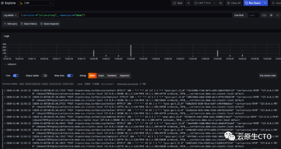Click the Total bytes processed 5 MB text
Screen dimensions: 281x149
click(x=131, y=84)
